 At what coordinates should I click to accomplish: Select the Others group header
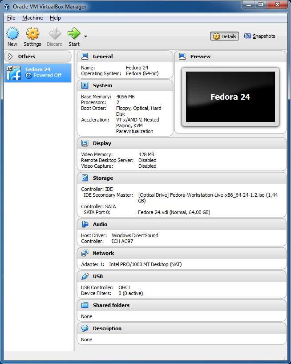tap(38, 57)
